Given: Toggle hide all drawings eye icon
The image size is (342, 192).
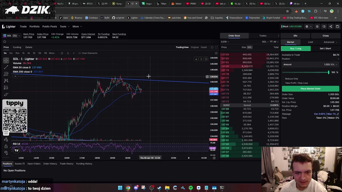Looking at the screenshot, I should tap(6, 153).
